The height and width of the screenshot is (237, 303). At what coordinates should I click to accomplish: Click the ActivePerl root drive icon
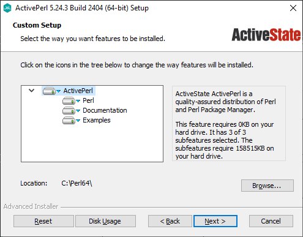(49, 91)
